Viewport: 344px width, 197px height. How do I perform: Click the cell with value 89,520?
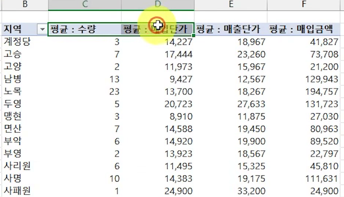pos(304,141)
